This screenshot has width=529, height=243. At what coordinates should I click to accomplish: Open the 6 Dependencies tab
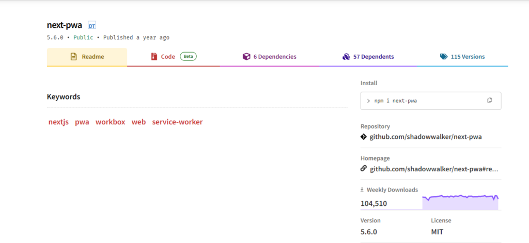[x=270, y=57]
